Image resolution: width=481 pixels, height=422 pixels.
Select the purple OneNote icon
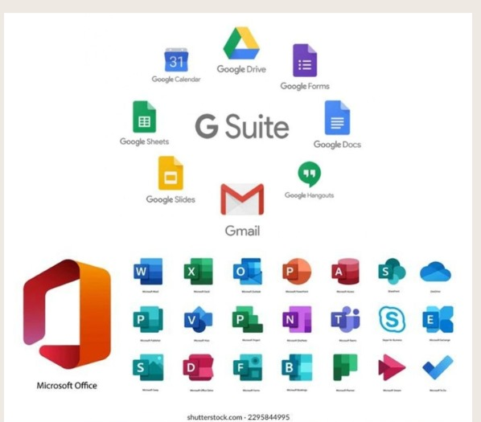pyautogui.click(x=297, y=320)
